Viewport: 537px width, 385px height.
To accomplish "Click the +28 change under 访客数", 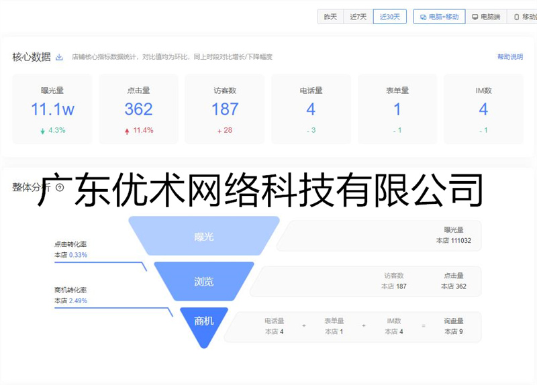I will click(225, 130).
